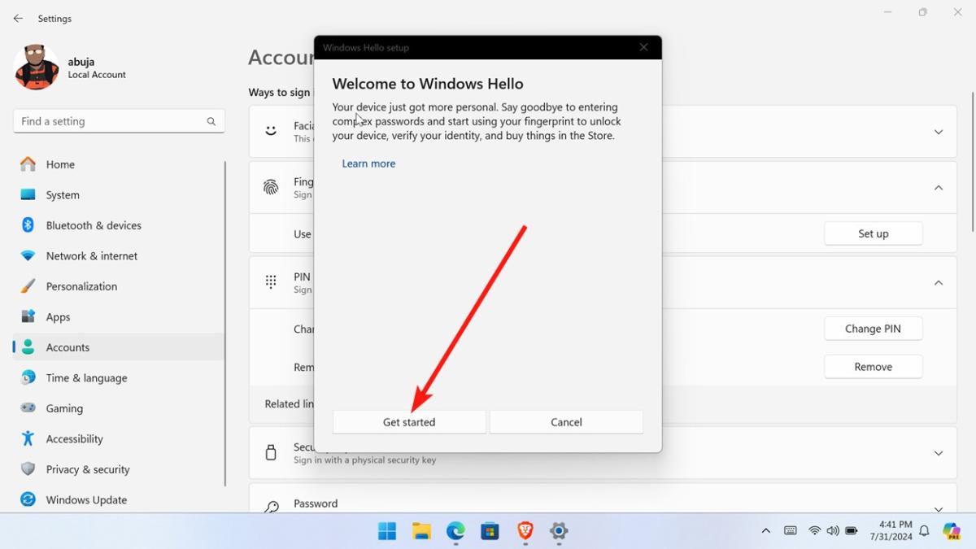
Task: Select Bluetooth & devices in sidebar
Action: (x=94, y=225)
